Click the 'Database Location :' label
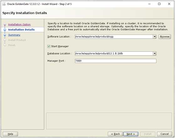Image resolution: width=175 pixels, height=138 pixels. coord(60,54)
